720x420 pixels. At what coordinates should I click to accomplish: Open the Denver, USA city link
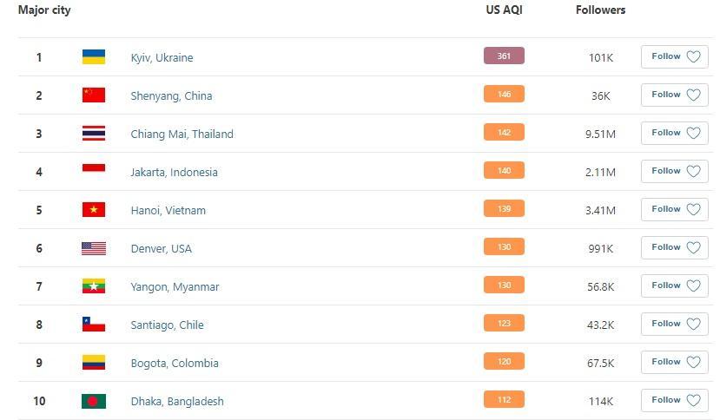[161, 248]
